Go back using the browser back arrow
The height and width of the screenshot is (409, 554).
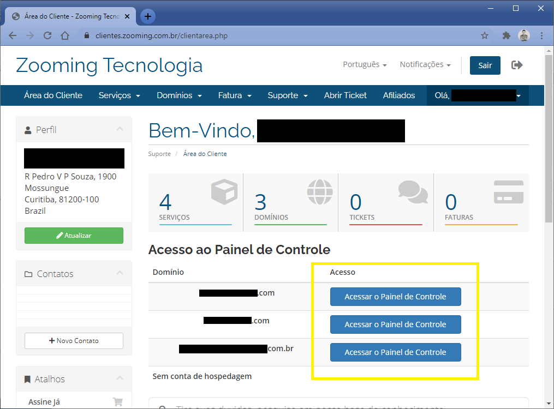click(13, 35)
